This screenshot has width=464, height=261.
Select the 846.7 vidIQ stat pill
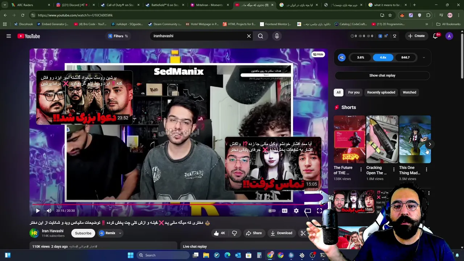[405, 57]
